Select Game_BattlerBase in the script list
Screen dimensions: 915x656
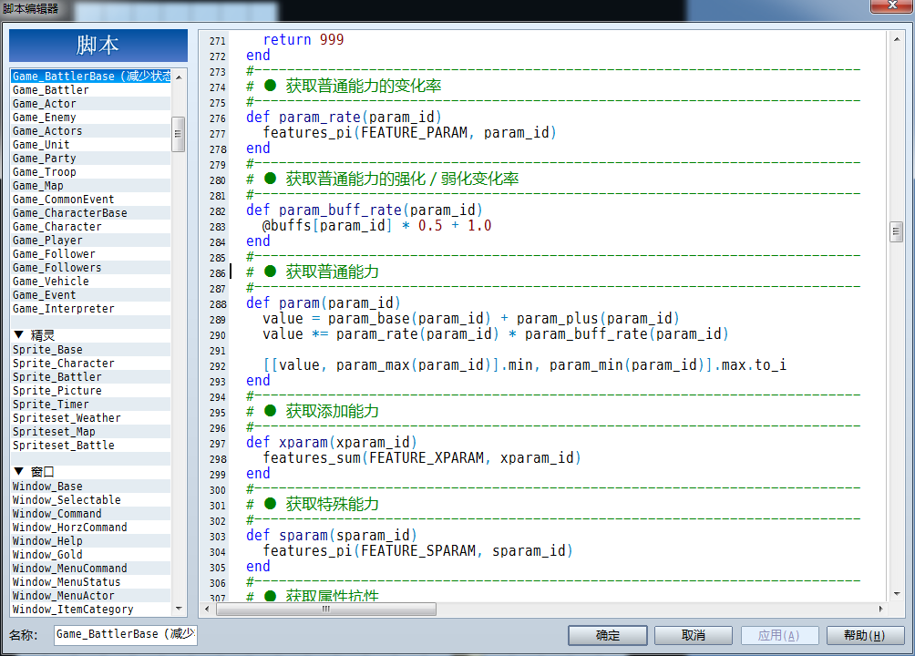pos(92,77)
